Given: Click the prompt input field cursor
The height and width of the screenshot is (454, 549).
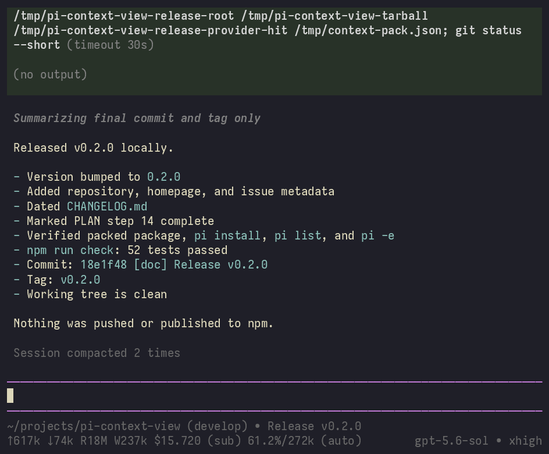Looking at the screenshot, I should tap(10, 395).
